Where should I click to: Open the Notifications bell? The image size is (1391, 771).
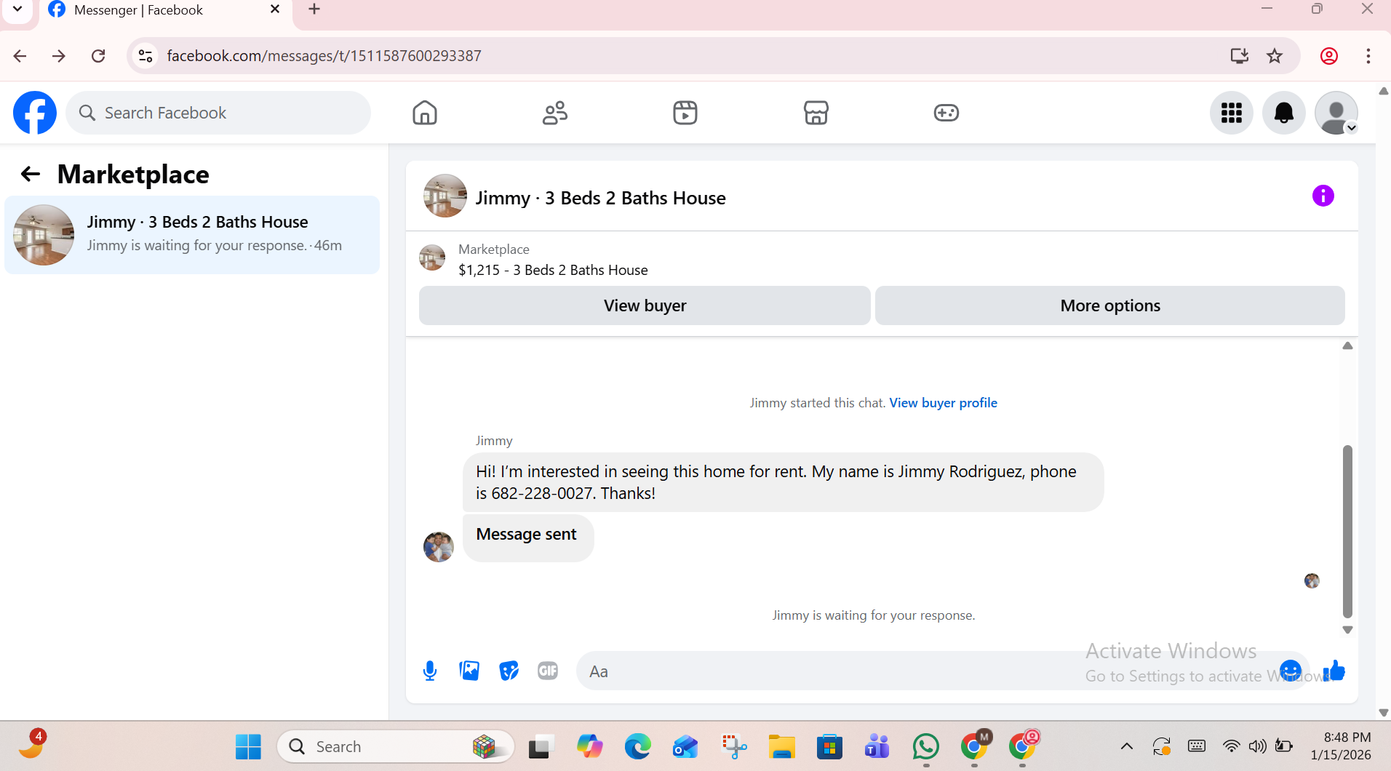(x=1284, y=113)
